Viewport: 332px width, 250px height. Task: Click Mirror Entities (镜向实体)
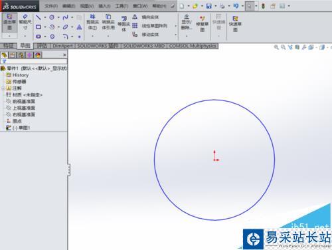[x=145, y=17]
